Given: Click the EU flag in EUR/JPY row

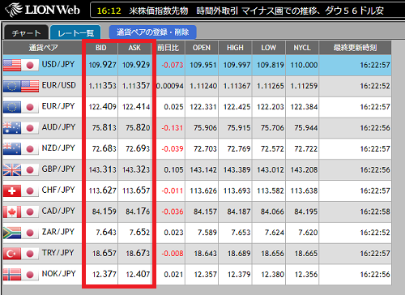Looking at the screenshot, I should (12, 107).
